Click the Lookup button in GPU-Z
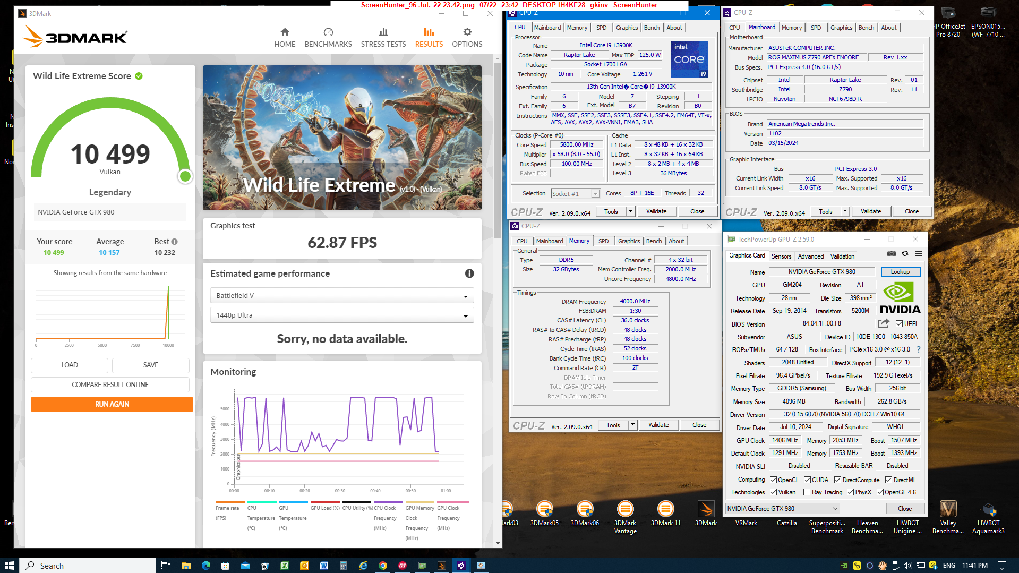The image size is (1019, 573). 900,272
